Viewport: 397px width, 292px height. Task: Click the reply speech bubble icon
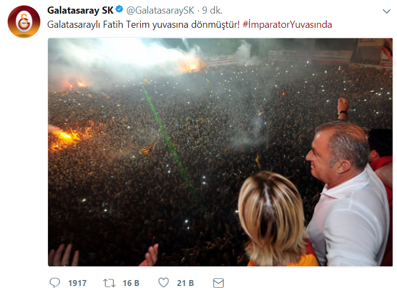coord(55,283)
